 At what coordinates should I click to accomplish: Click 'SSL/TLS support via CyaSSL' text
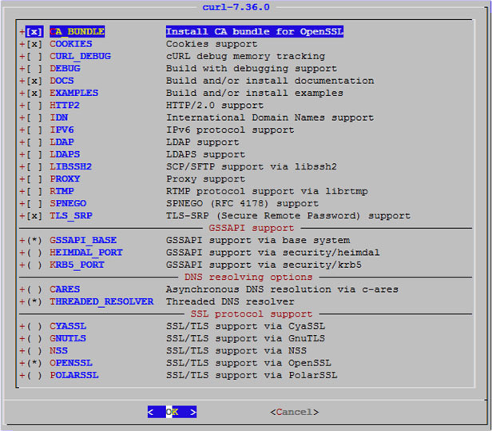point(245,326)
